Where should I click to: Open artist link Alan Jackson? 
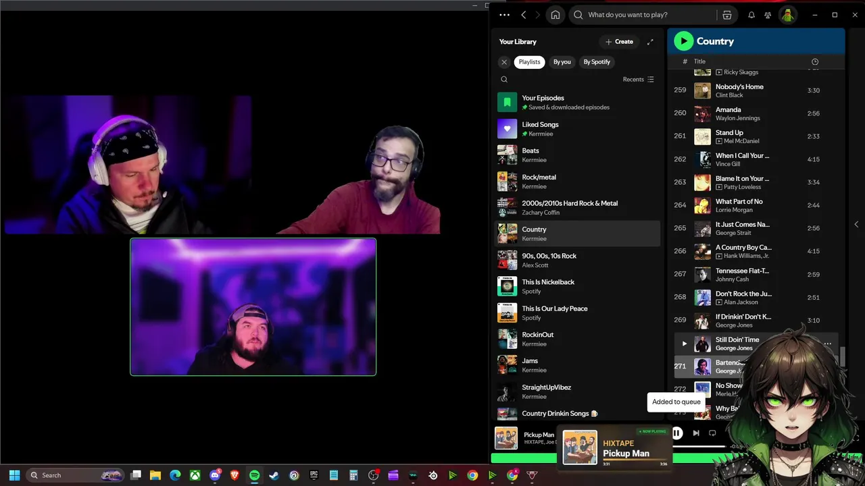pyautogui.click(x=741, y=302)
